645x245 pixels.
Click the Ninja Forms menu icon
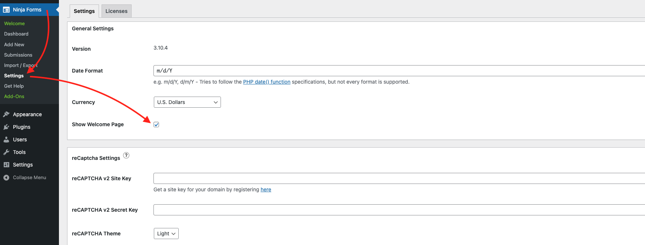6,10
